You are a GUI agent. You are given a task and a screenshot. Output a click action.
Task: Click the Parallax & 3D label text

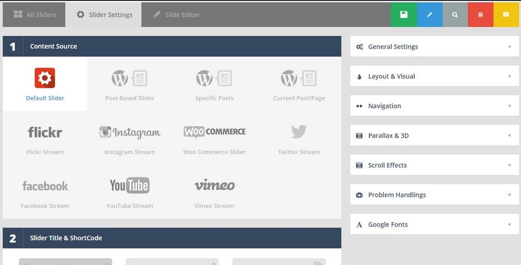click(389, 136)
